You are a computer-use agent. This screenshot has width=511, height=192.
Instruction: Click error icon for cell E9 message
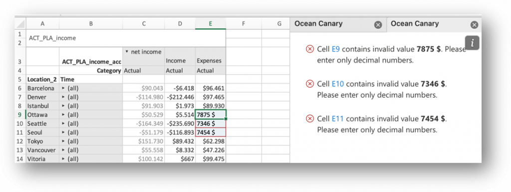tap(309, 49)
